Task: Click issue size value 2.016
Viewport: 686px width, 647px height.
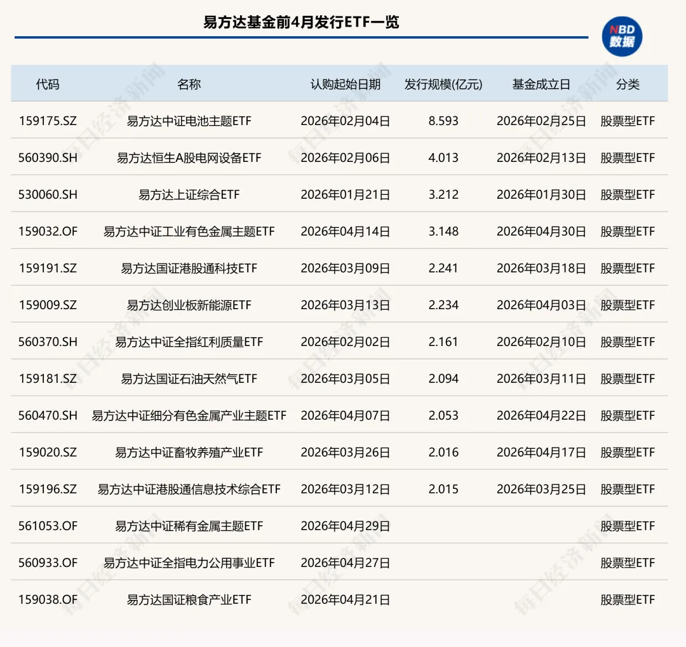Action: (443, 451)
